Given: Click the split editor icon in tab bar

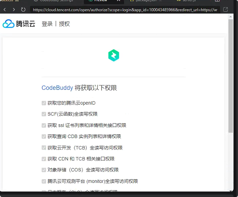Looking at the screenshot, I should point(217,1).
